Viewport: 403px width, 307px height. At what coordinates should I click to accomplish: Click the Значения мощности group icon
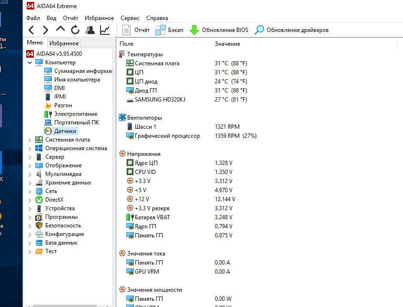(122, 290)
